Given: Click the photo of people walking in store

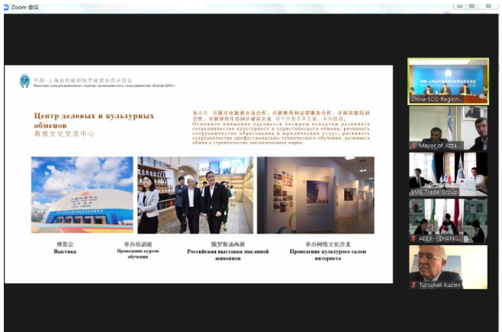Looking at the screenshot, I should (x=195, y=195).
